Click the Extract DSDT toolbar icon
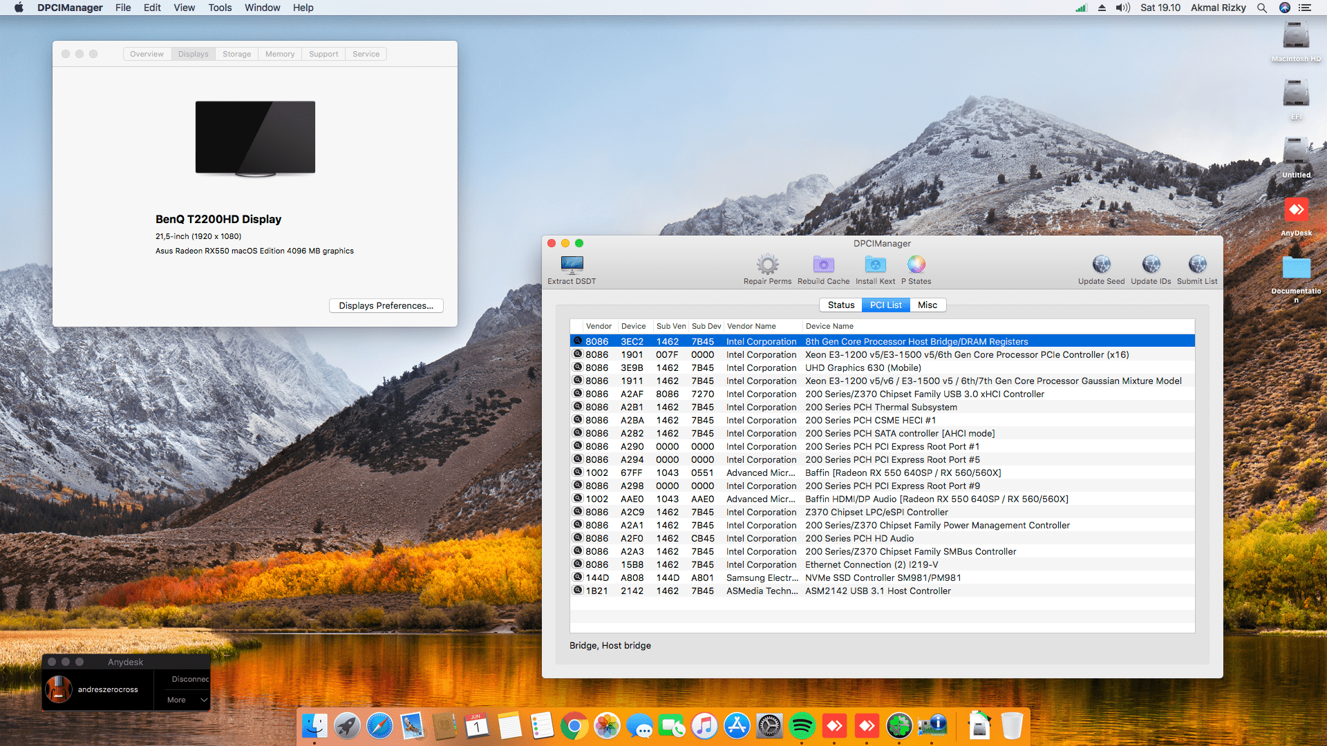This screenshot has width=1327, height=746. (572, 265)
